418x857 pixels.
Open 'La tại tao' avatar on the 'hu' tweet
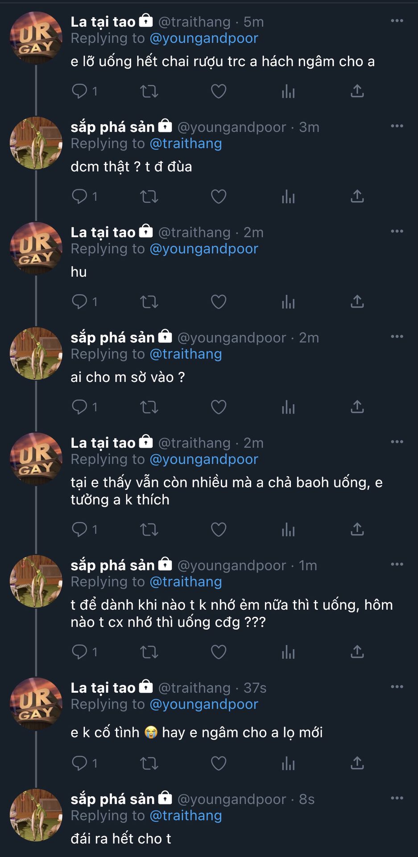pos(36,248)
